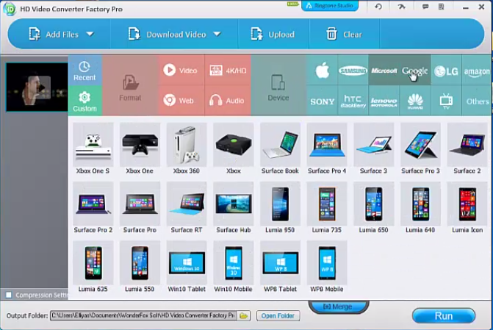Viewport: 493px width, 330px height.
Task: Browse for output folder via folder icon
Action: point(244,315)
